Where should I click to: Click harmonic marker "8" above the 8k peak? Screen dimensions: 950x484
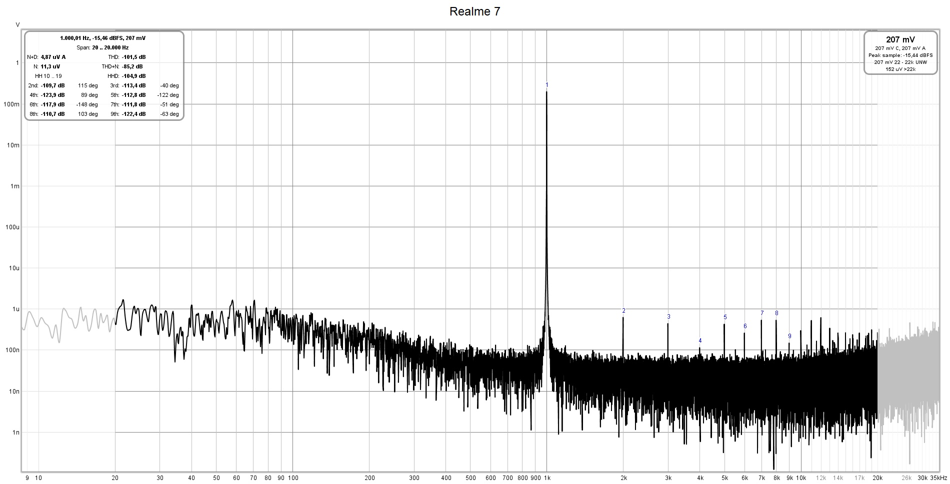pyautogui.click(x=776, y=313)
